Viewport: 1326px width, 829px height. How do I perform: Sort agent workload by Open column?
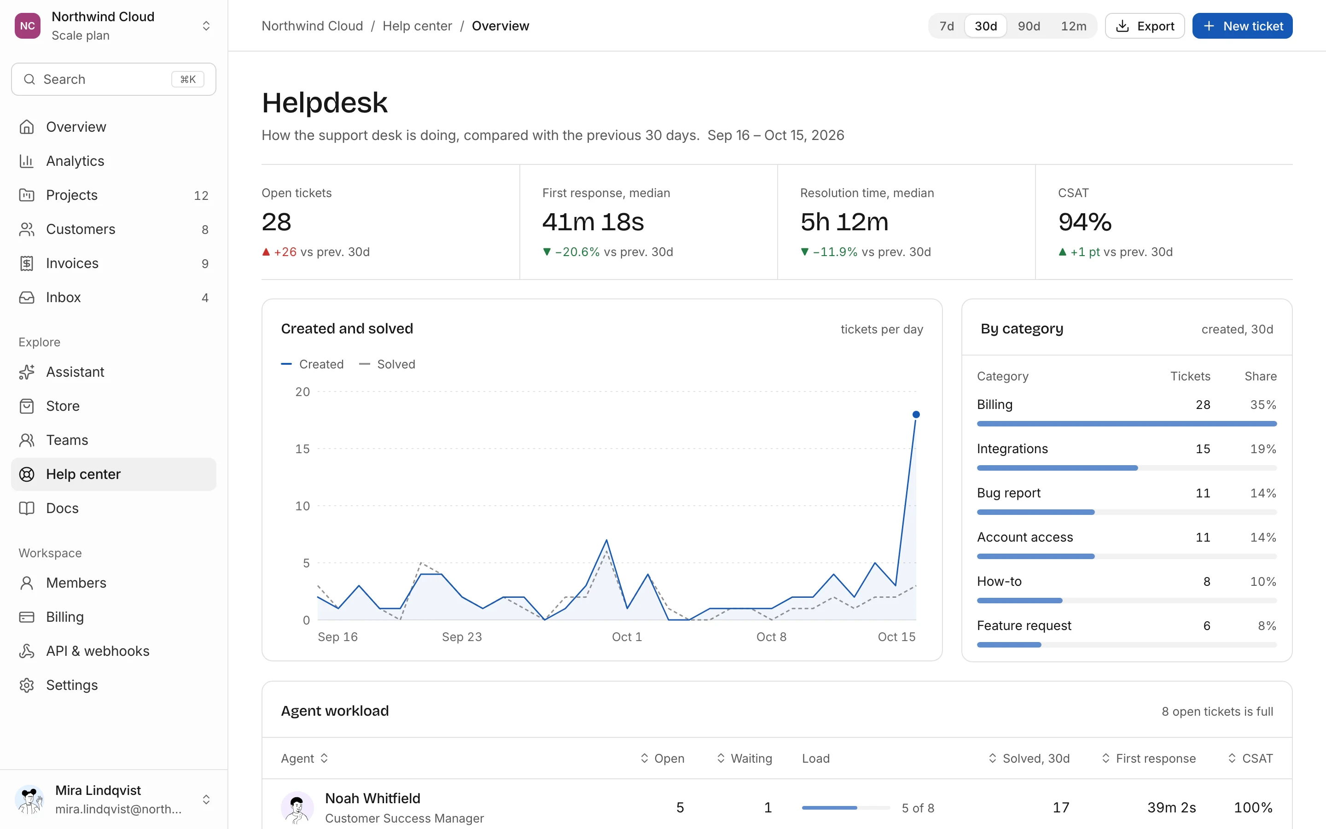(x=662, y=758)
